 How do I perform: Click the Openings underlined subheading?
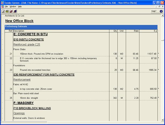pos(19,113)
